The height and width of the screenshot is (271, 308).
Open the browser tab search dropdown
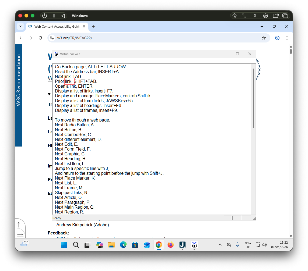coord(20,26)
